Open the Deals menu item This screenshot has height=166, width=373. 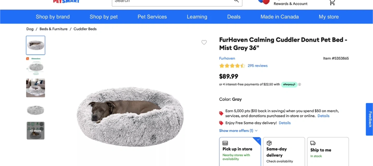tap(234, 17)
